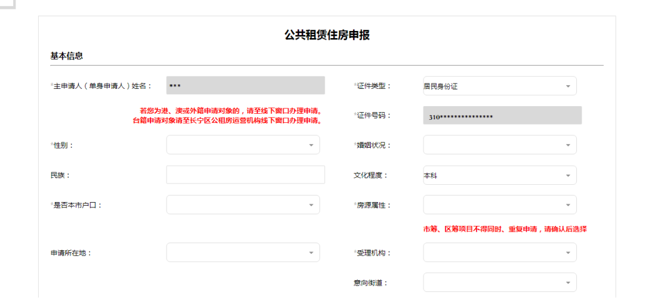Expand the 受理机构 dropdown

click(x=499, y=253)
